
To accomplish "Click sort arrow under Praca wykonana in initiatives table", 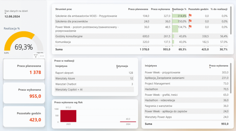I will (x=210, y=68).
